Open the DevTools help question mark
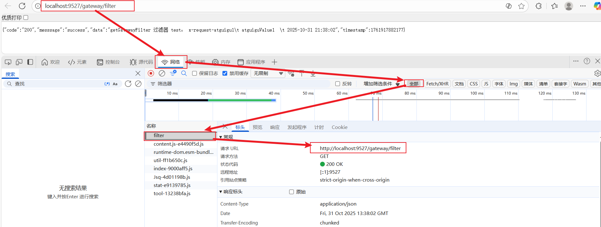Viewport: 601px width, 227px height. (587, 61)
